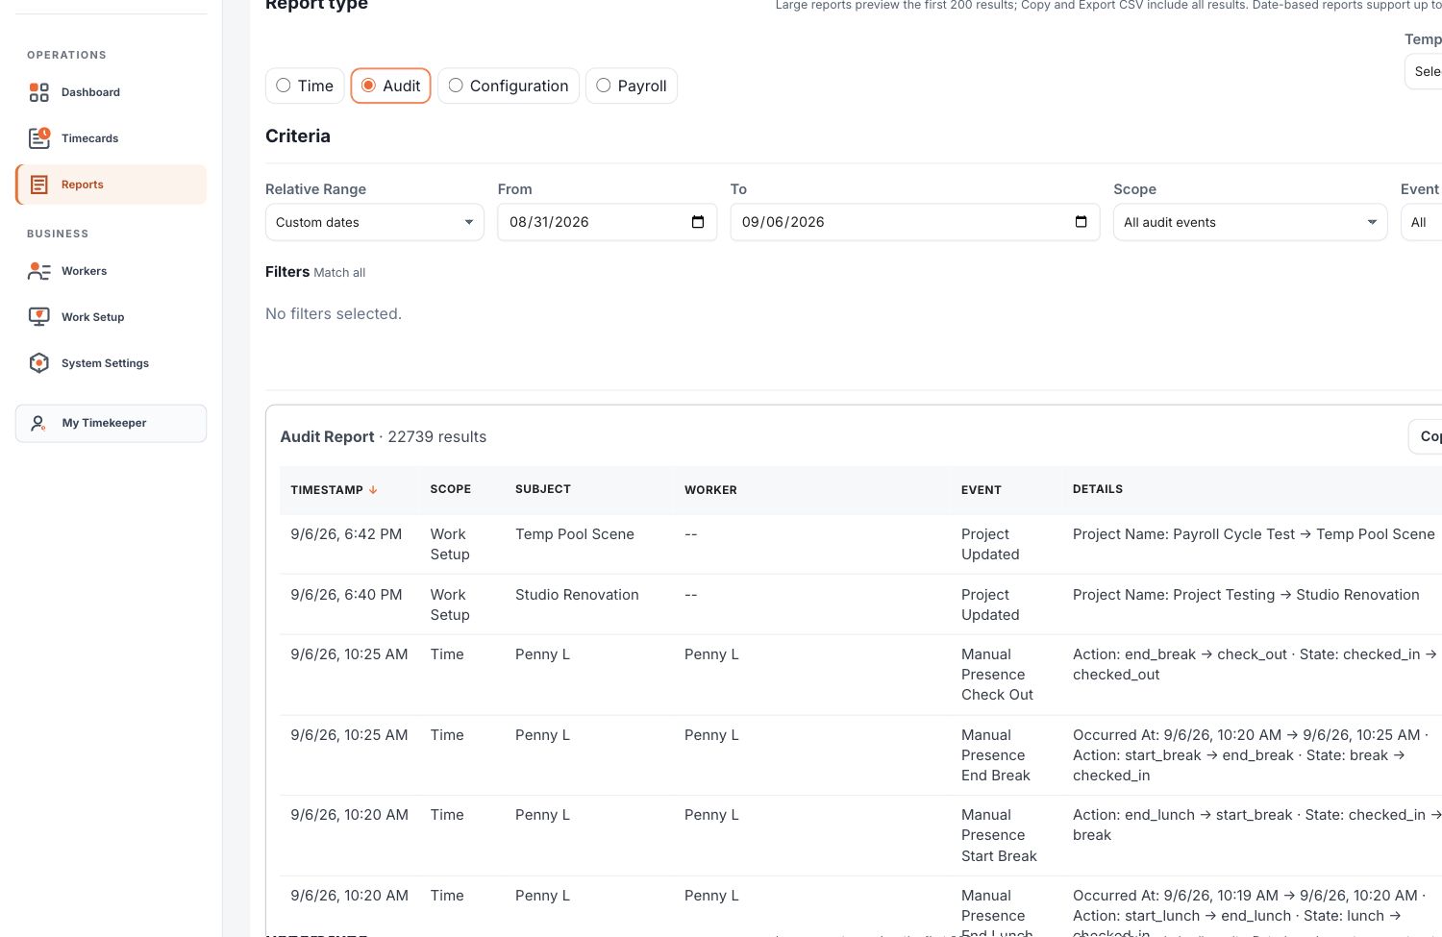The image size is (1442, 937).
Task: Click the Studio Renovation subject cell
Action: point(577,595)
